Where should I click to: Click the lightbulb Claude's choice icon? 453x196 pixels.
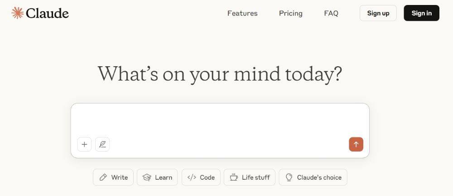[x=289, y=177]
